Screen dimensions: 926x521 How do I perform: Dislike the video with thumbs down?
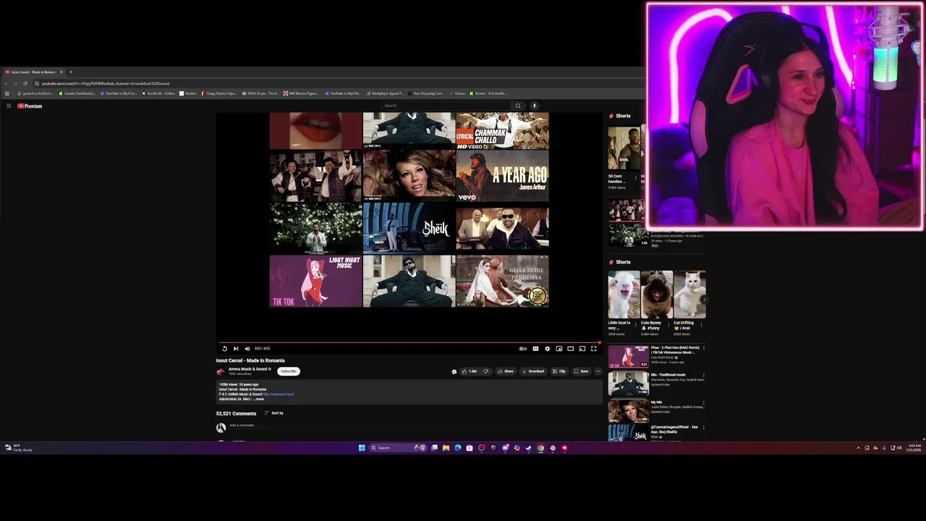click(x=486, y=371)
